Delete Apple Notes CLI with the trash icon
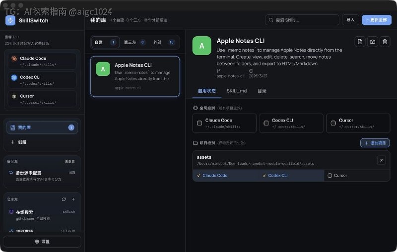The height and width of the screenshot is (252, 397). (x=385, y=42)
